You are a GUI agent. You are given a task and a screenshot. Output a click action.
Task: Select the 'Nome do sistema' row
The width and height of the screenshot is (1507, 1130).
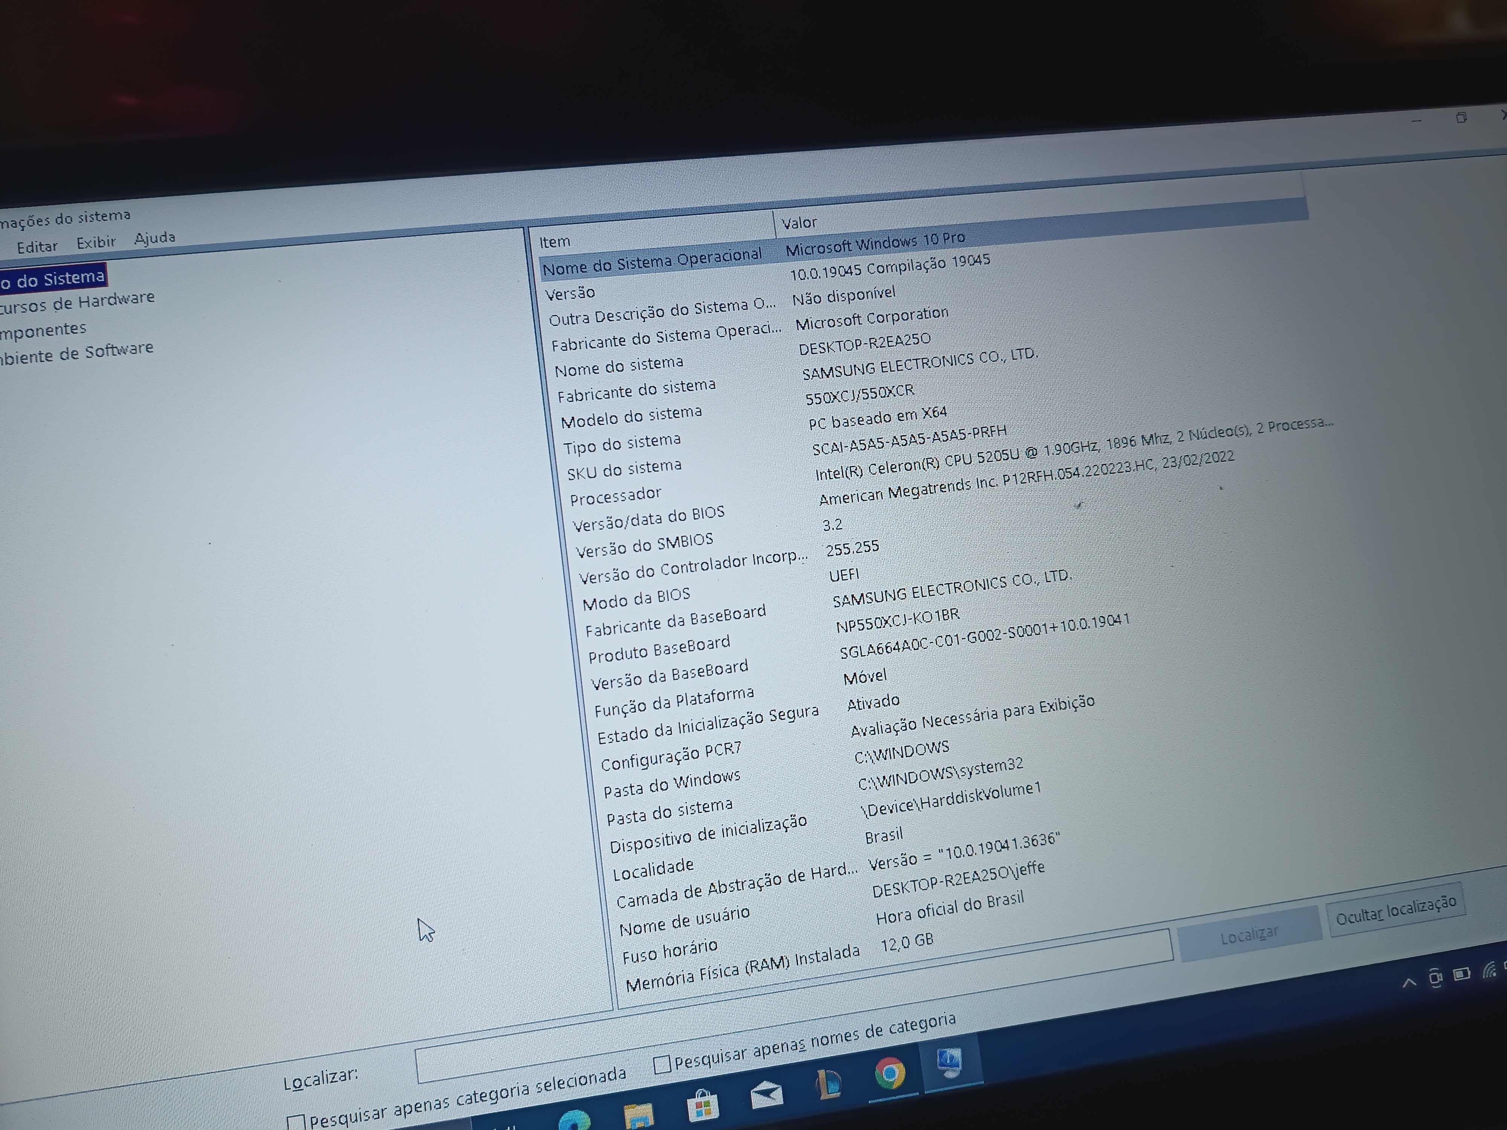click(x=619, y=366)
